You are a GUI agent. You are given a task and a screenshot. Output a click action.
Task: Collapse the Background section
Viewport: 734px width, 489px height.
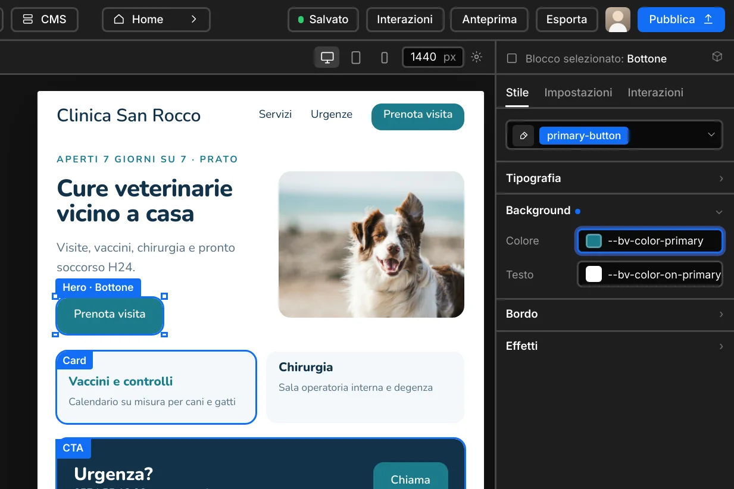click(x=615, y=211)
